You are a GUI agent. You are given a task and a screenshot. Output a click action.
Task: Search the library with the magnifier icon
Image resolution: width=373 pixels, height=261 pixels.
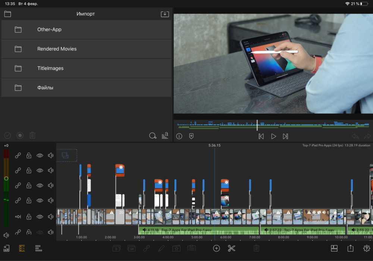click(153, 136)
